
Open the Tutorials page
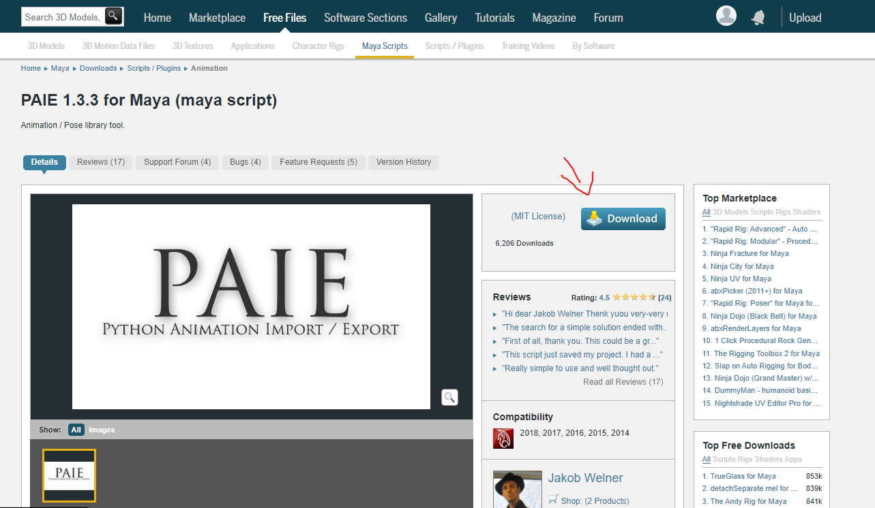click(x=495, y=18)
